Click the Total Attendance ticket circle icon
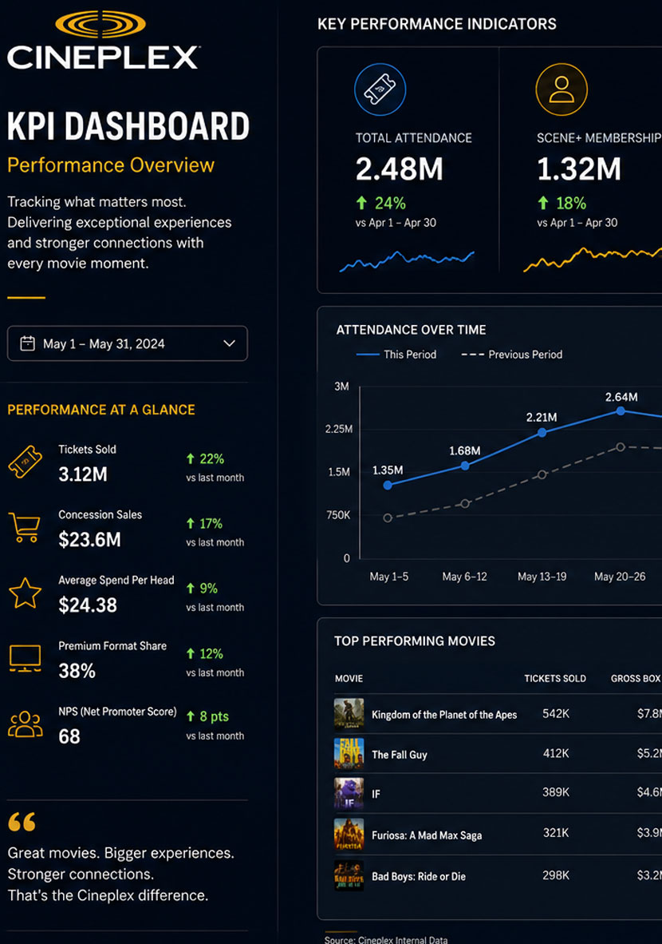The width and height of the screenshot is (662, 944). coord(380,89)
